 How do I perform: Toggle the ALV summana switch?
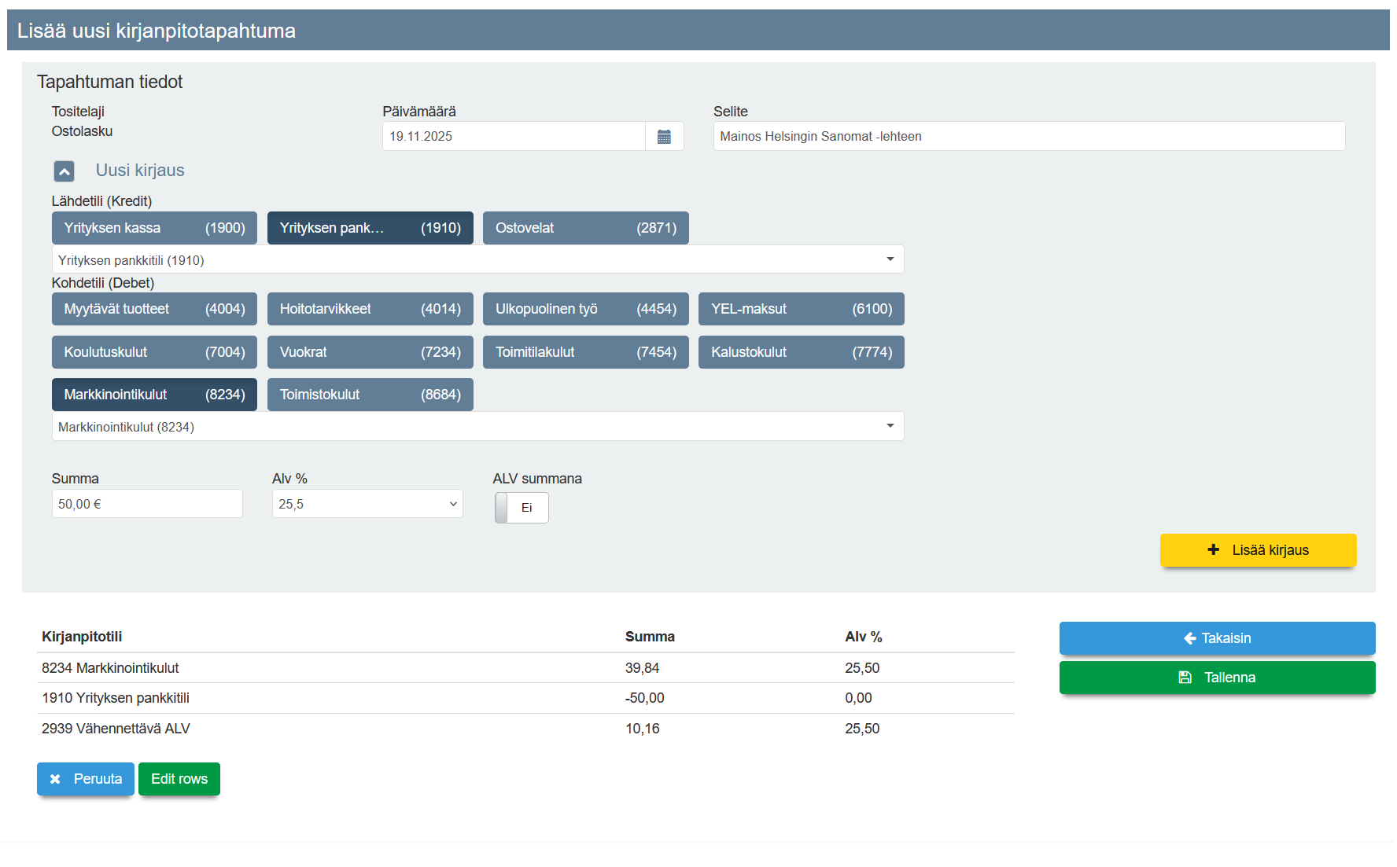coord(522,508)
